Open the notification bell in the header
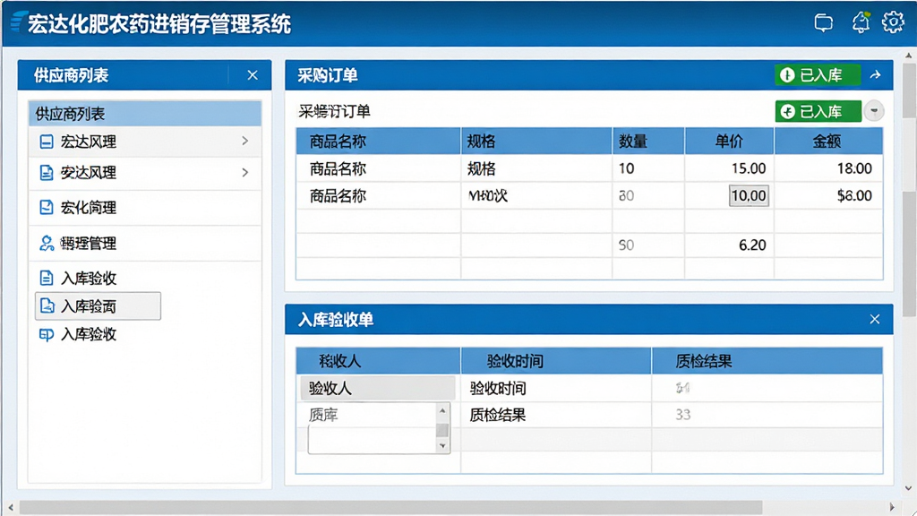 pos(861,22)
